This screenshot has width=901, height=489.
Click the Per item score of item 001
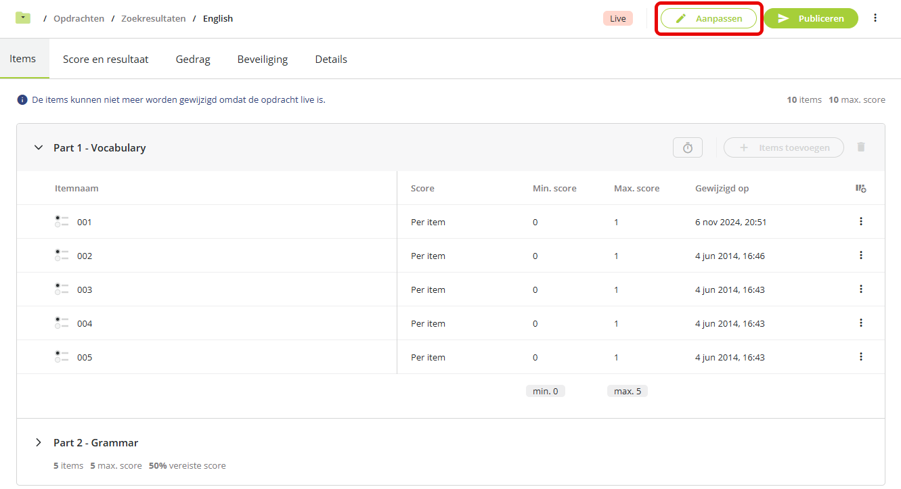[x=428, y=222]
